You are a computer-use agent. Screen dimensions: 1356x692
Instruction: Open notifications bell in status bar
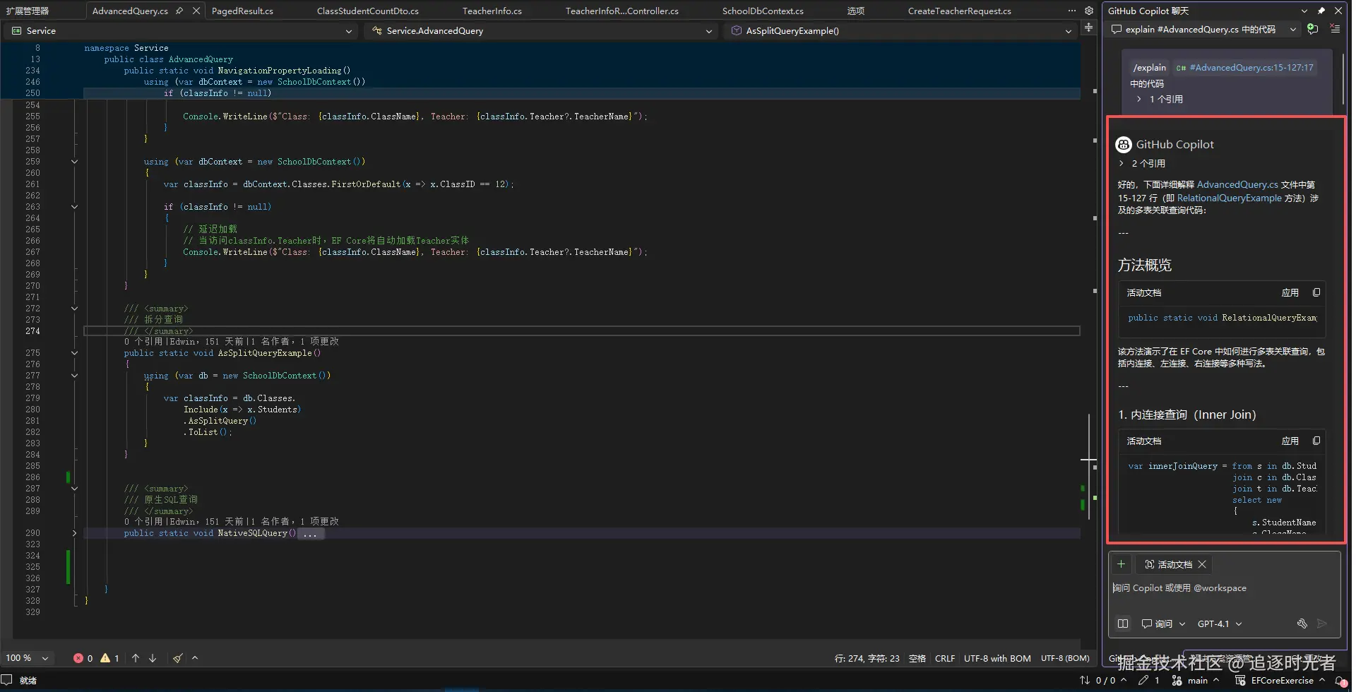tap(1339, 681)
